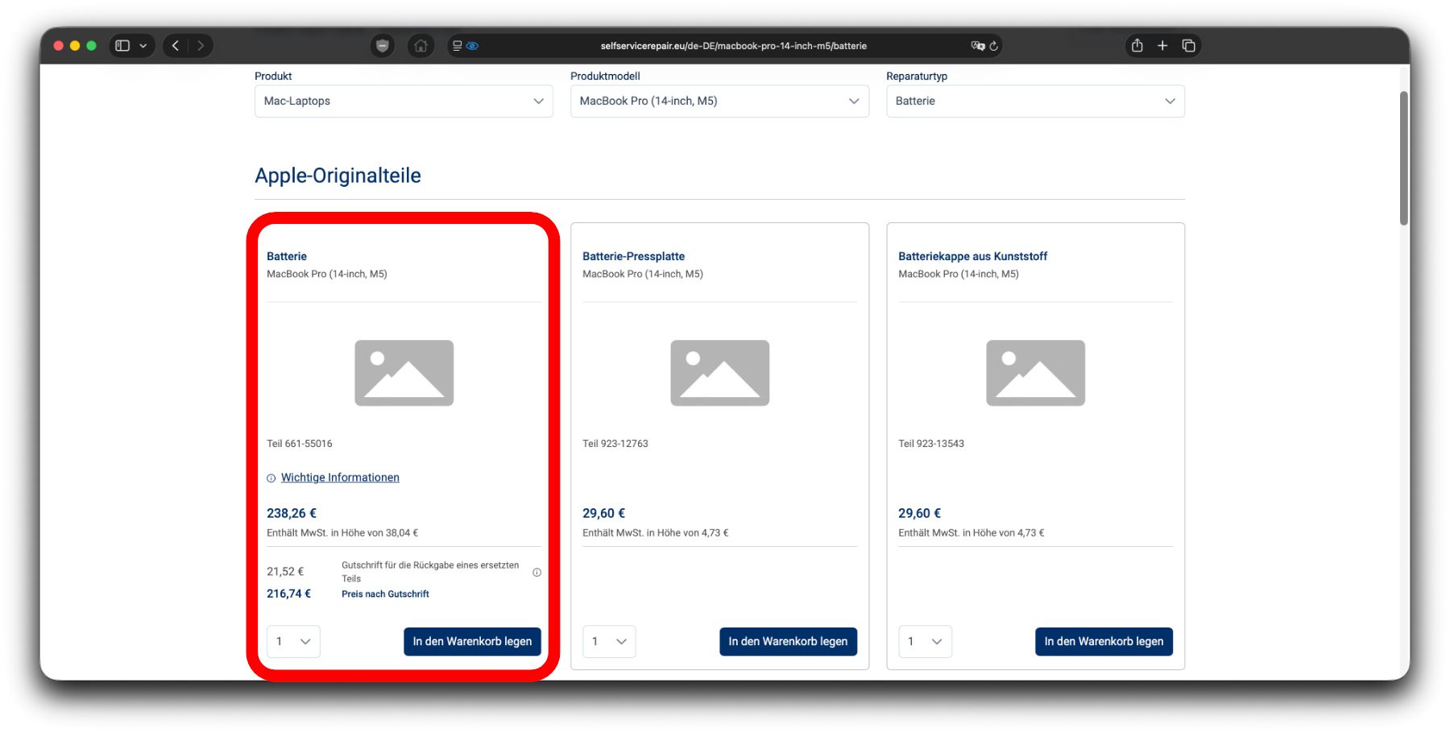Open the privacy shield report
This screenshot has height=733, width=1450.
pos(383,46)
